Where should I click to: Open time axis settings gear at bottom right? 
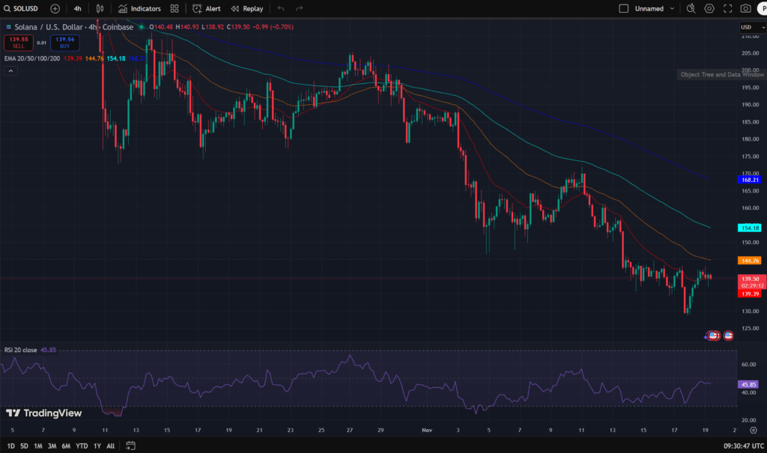click(x=754, y=431)
